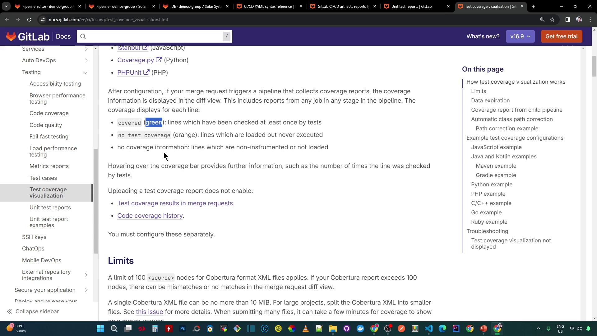597x336 pixels.
Task: Expand Secure your application section
Action: click(x=86, y=290)
